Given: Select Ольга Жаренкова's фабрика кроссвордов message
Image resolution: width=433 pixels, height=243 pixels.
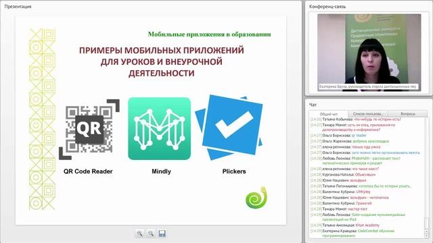Looking at the screenshot, I should point(350,141).
